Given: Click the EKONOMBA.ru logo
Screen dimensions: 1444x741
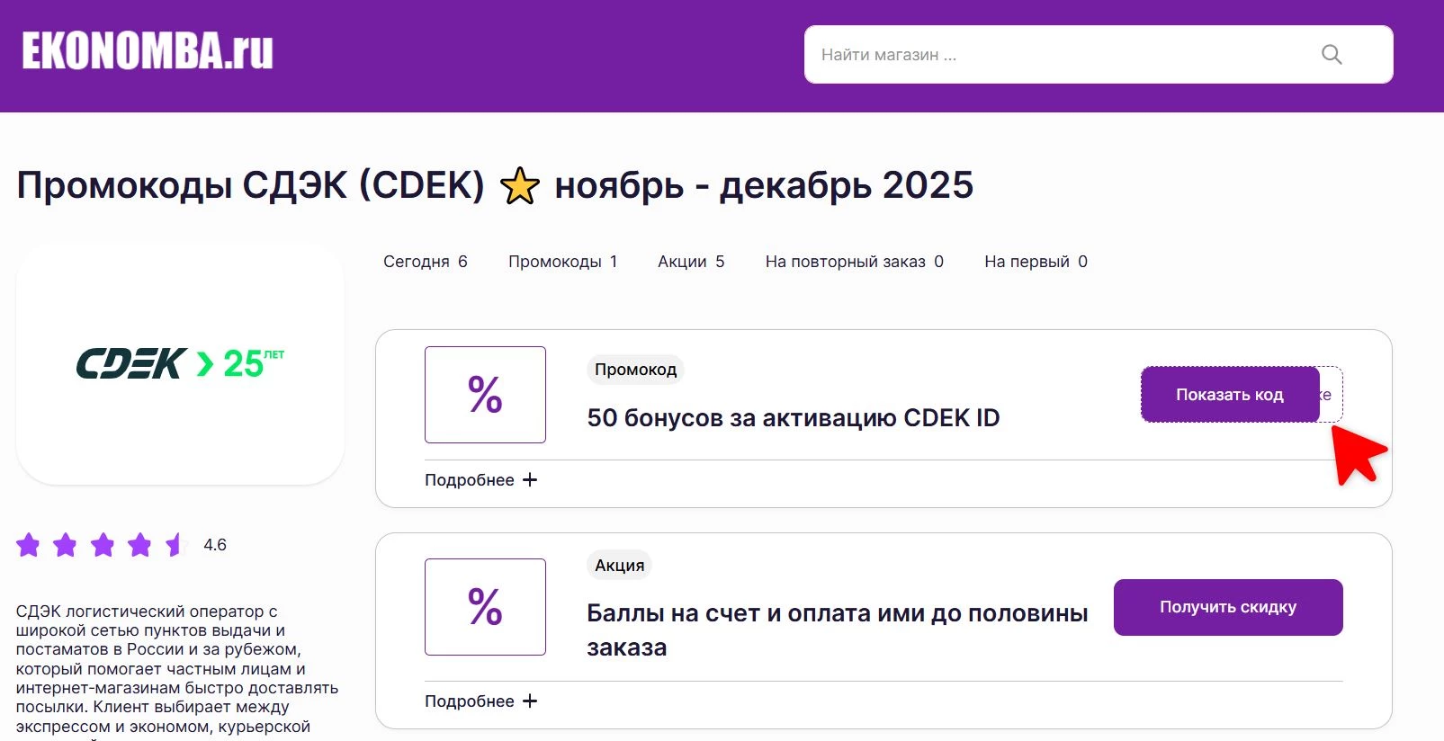Looking at the screenshot, I should coord(147,52).
